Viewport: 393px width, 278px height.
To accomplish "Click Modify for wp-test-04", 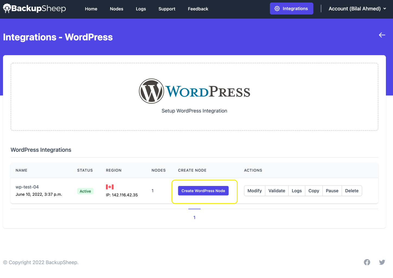I will (x=254, y=191).
